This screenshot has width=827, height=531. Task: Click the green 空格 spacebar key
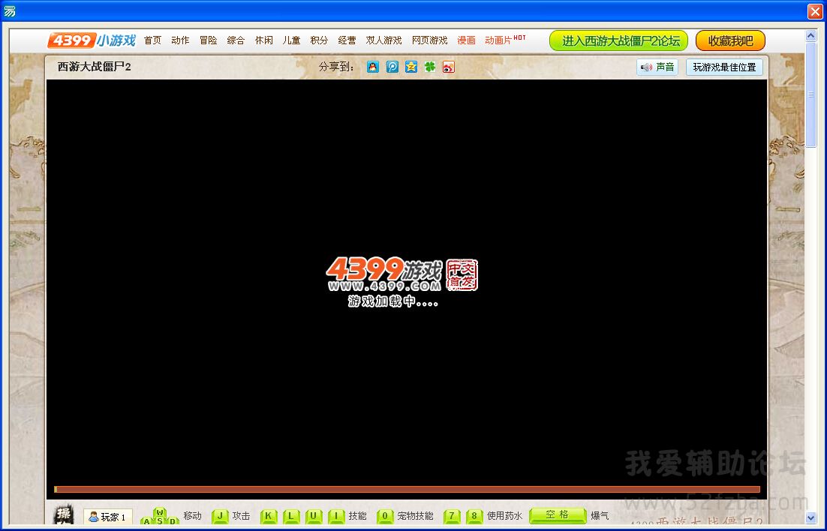click(x=558, y=516)
